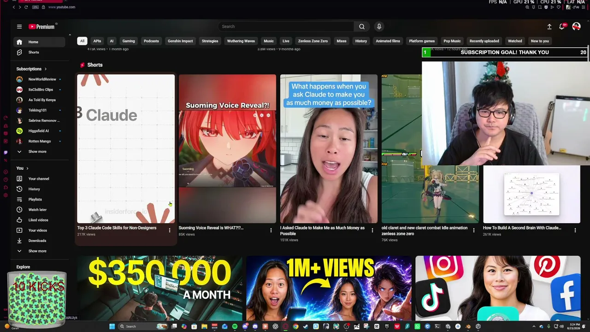Open Google Chrome from the taskbar
590x332 pixels.
295,326
